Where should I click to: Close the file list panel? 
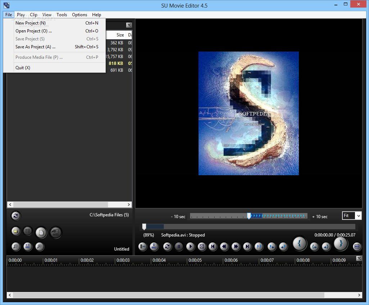click(x=129, y=25)
